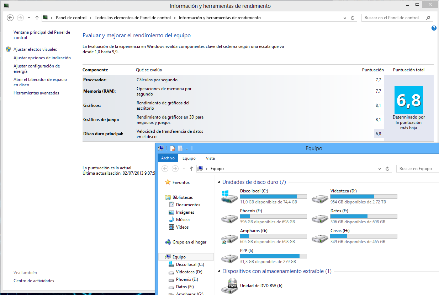Open 'Ventana principal del Panel de control' link
Screen dimensions: 439x295
click(x=42, y=35)
